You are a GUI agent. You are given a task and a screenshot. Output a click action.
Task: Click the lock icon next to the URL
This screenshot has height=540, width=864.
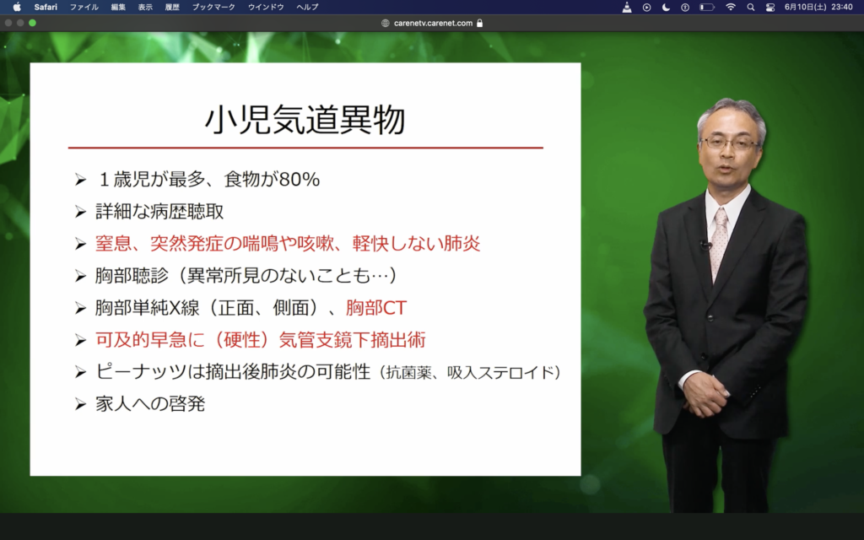tap(480, 23)
